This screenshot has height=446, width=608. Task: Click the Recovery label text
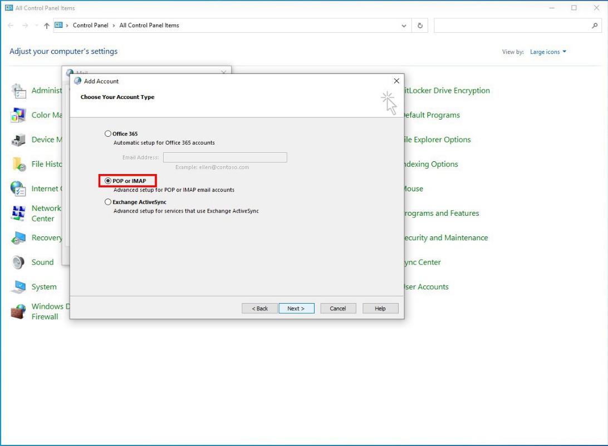[x=47, y=237]
